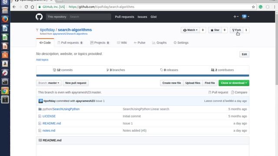This screenshot has width=278, height=156.
Task: Open the Notes added (#5) commit message
Action: (x=135, y=130)
